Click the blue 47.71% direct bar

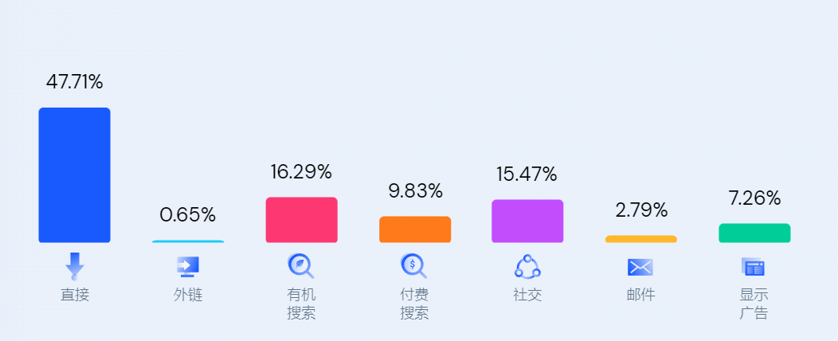coord(74,175)
